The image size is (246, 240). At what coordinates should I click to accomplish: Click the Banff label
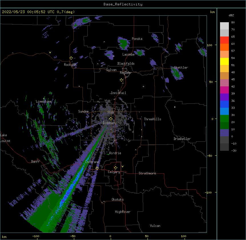pyautogui.click(x=35, y=162)
